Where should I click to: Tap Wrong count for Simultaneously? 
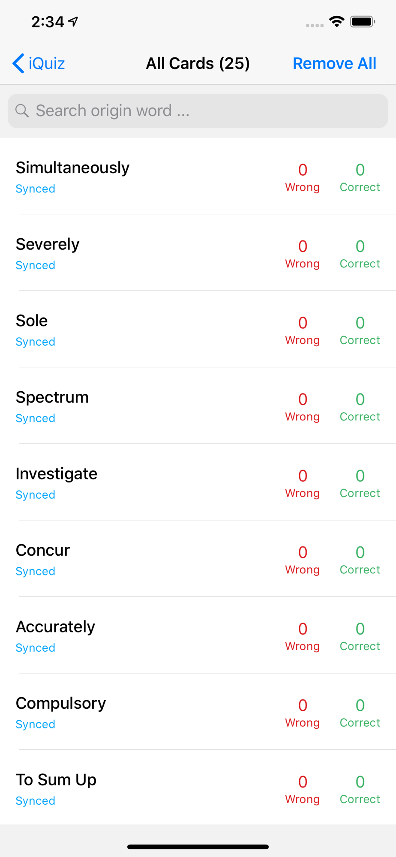[303, 177]
